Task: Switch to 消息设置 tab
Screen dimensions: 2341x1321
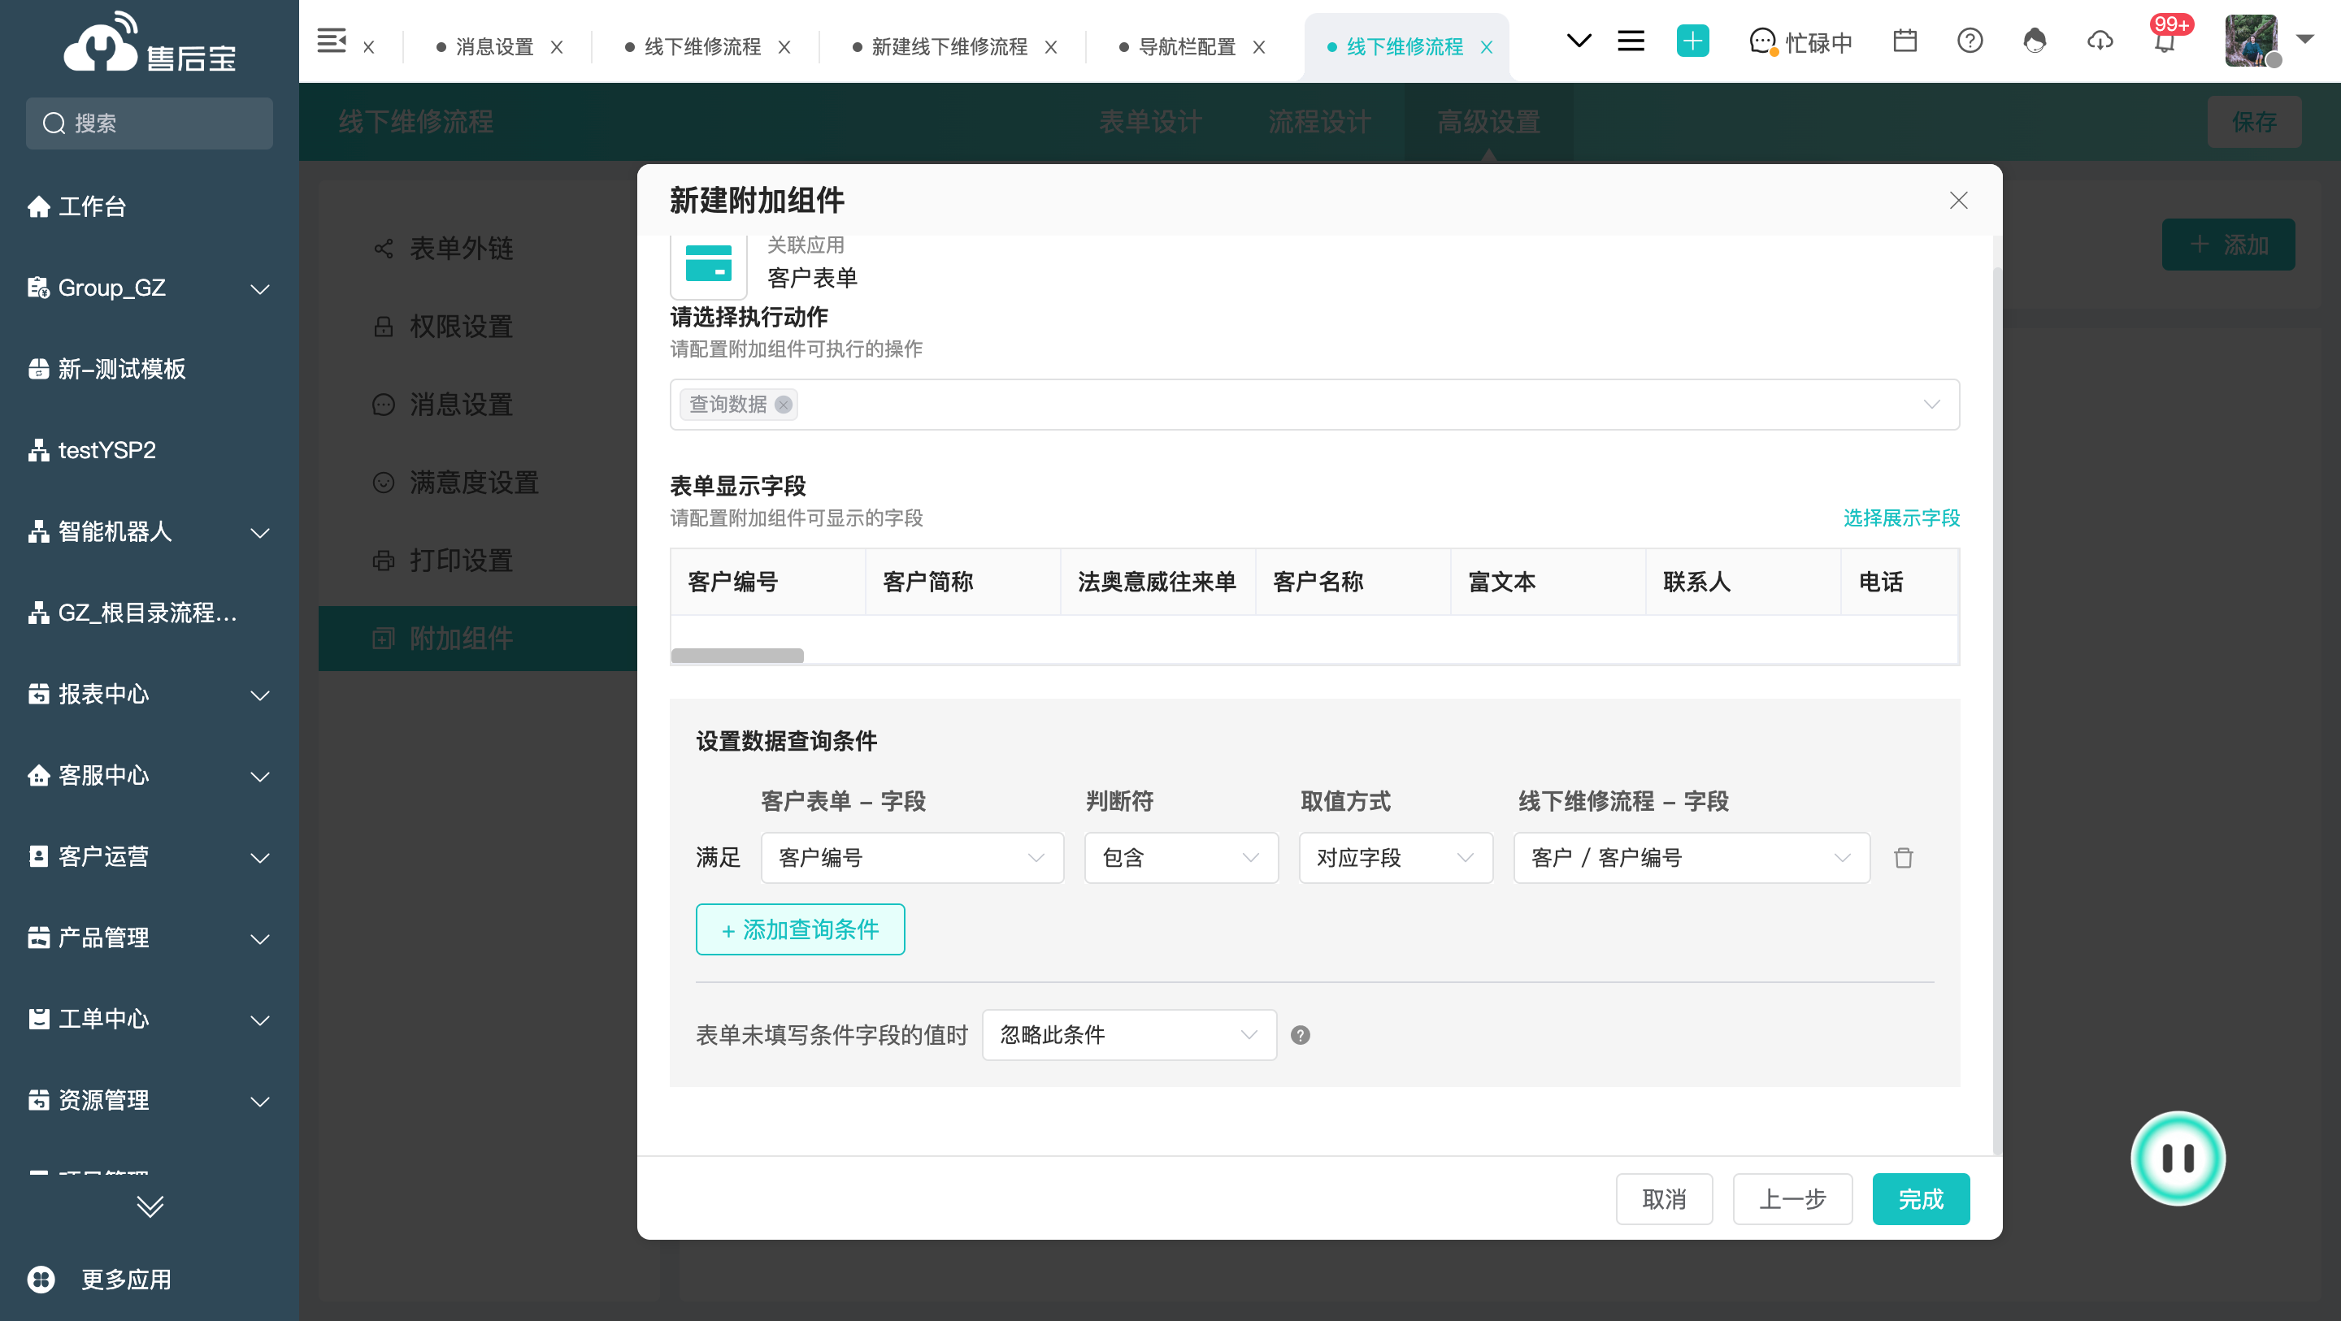Action: [494, 47]
